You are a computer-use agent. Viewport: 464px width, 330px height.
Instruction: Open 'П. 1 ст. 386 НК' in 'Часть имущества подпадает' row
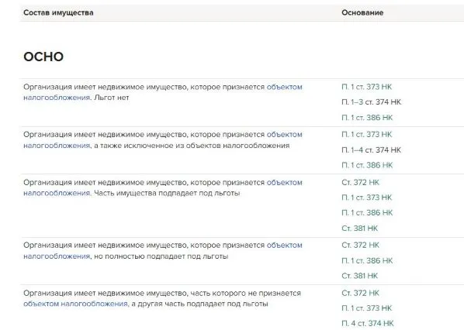tap(367, 213)
